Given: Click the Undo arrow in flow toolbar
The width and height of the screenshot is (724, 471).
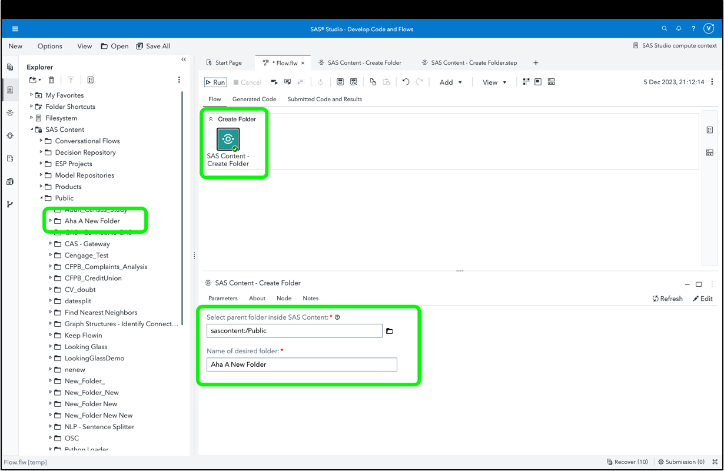Looking at the screenshot, I should [x=406, y=82].
